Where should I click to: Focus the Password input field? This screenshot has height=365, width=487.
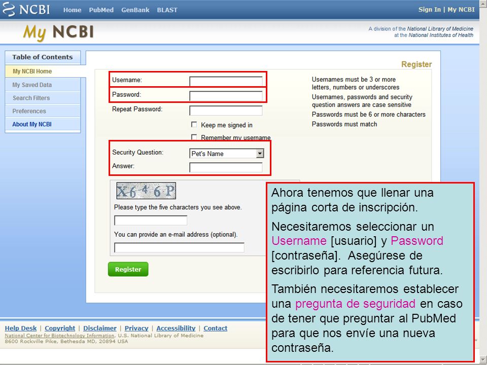226,96
